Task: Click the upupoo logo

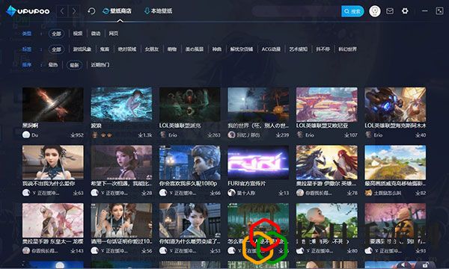Action: [x=28, y=11]
